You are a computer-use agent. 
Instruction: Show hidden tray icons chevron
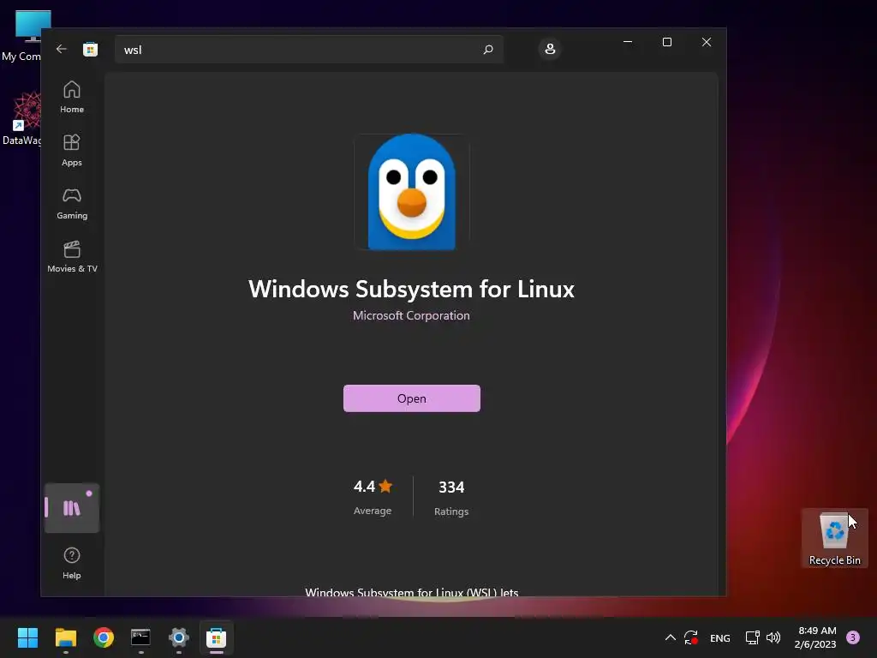(670, 637)
